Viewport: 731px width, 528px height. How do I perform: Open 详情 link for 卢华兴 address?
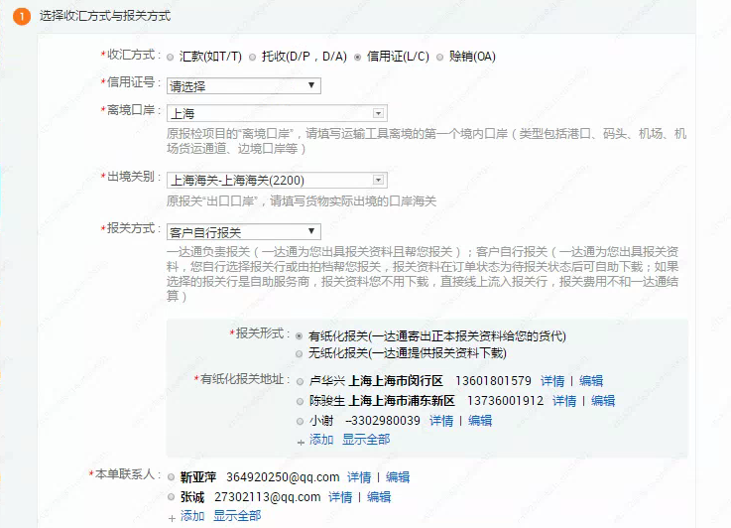tap(552, 381)
